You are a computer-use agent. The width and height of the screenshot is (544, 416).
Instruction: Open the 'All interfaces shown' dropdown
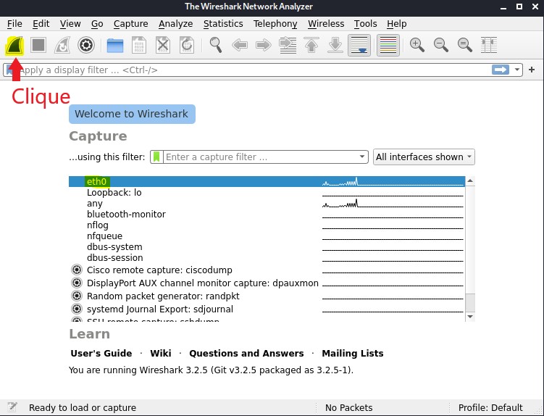(x=424, y=157)
